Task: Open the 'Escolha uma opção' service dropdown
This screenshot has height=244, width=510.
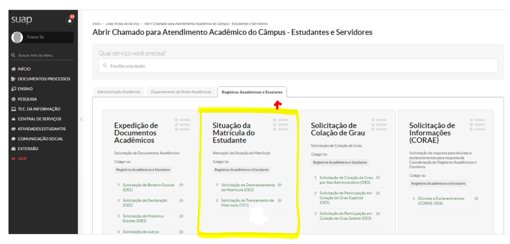Action: (x=298, y=66)
